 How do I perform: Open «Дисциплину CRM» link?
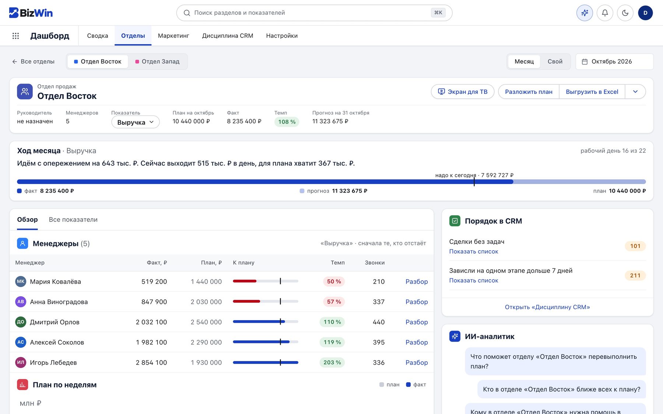coord(547,307)
